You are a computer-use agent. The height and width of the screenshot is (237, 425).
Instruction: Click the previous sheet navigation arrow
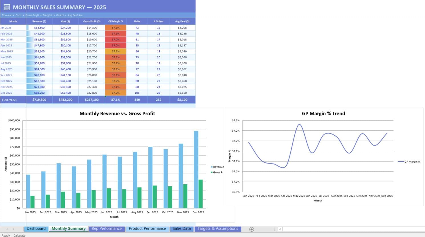(x=7, y=229)
